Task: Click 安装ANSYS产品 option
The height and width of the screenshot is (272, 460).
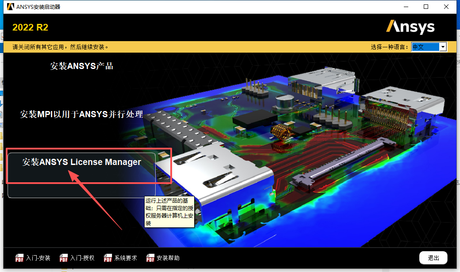Action: coord(81,65)
